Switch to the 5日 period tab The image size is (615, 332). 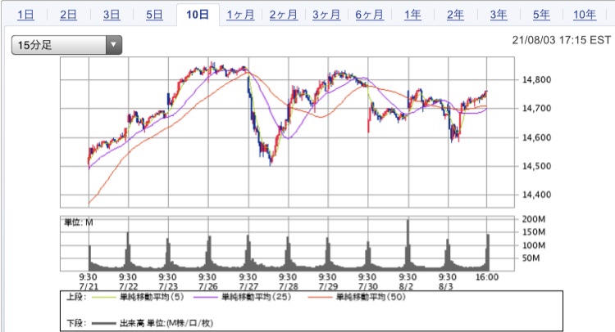click(154, 15)
